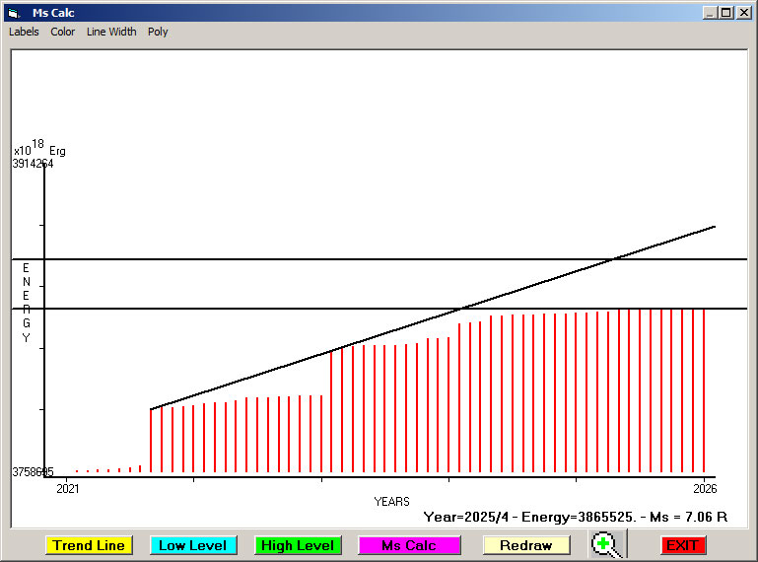The height and width of the screenshot is (562, 758).
Task: Click the 2026 label on the years axis
Action: [705, 488]
